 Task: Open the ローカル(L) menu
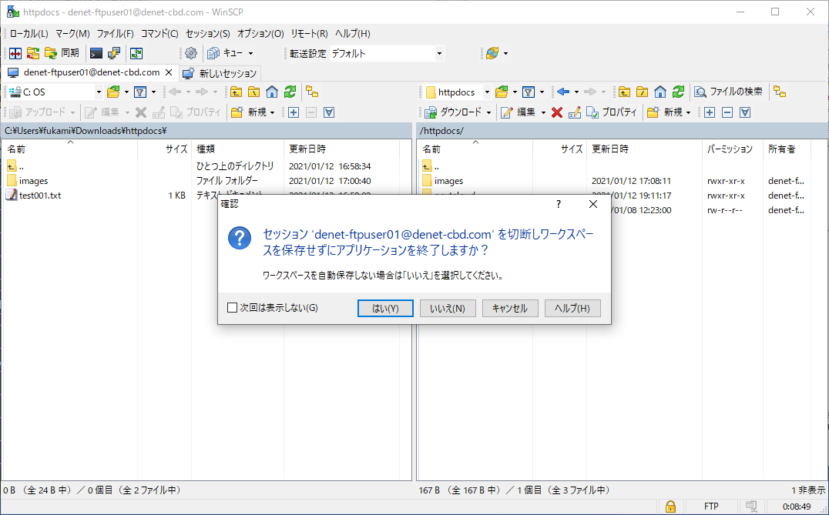[x=29, y=33]
